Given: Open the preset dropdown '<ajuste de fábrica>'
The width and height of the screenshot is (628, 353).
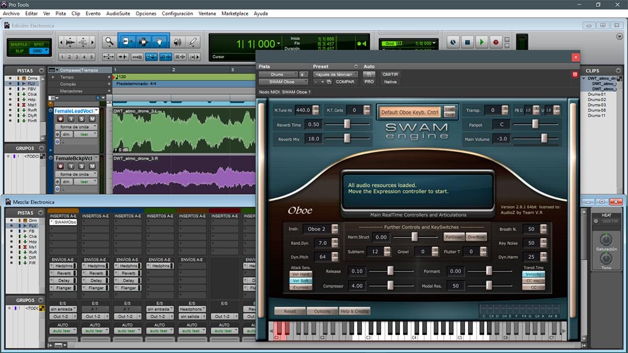Looking at the screenshot, I should [335, 74].
